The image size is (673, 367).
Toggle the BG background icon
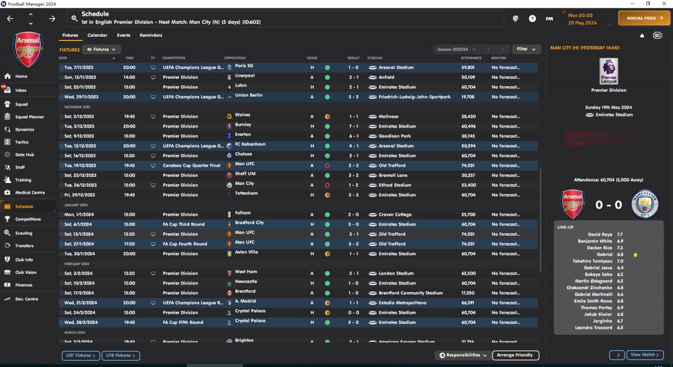[x=657, y=36]
